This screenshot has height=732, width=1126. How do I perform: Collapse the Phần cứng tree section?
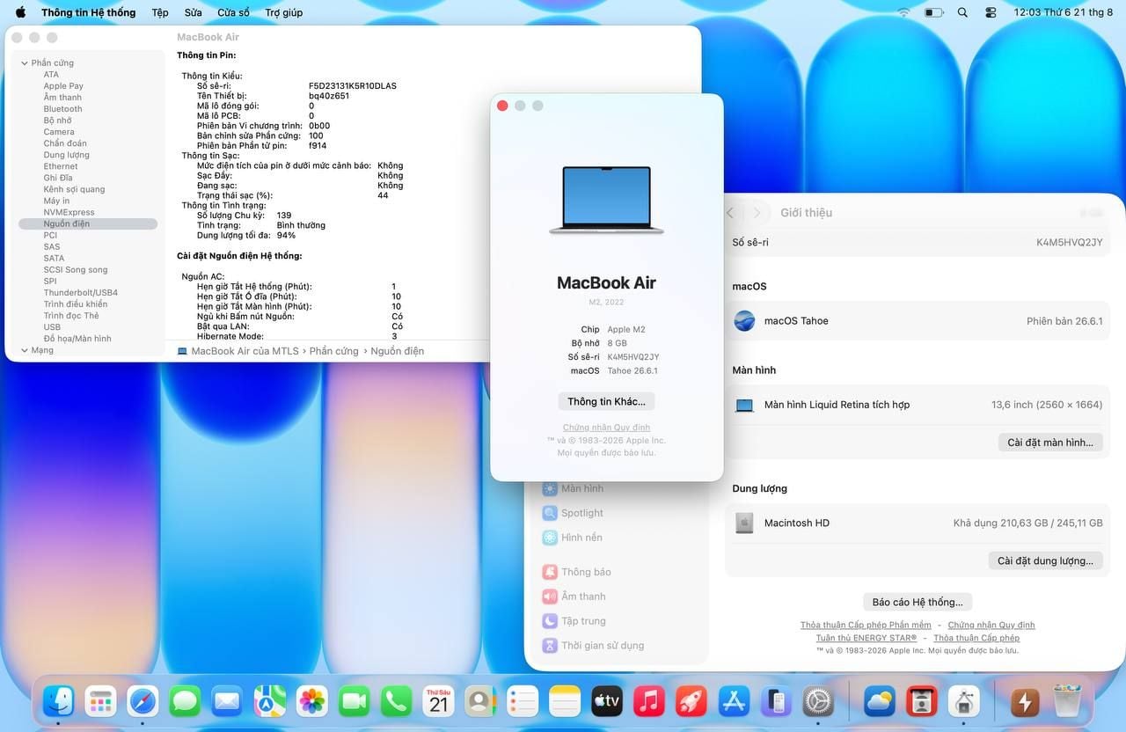pos(24,63)
